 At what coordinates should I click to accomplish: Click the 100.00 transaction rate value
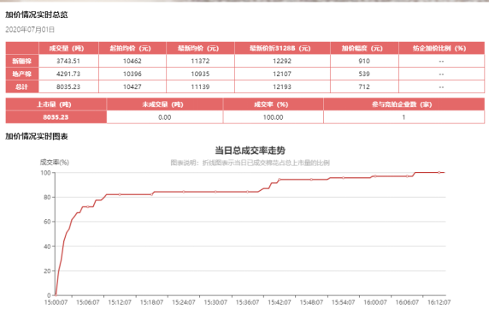pos(274,117)
